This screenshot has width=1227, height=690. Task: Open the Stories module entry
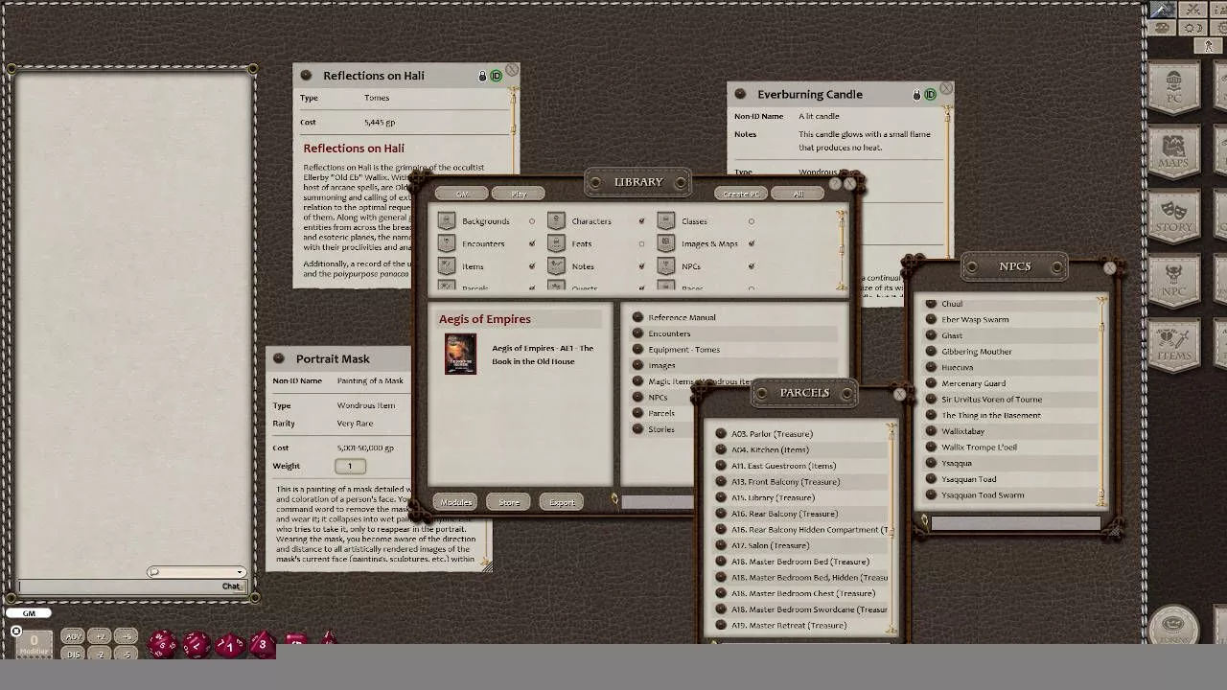663,429
